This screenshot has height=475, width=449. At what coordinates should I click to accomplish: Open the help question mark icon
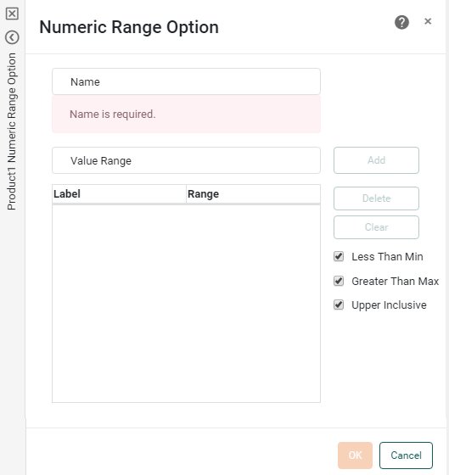(x=401, y=22)
